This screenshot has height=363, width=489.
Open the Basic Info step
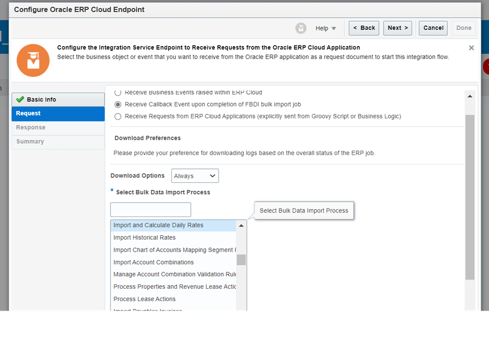(58, 100)
